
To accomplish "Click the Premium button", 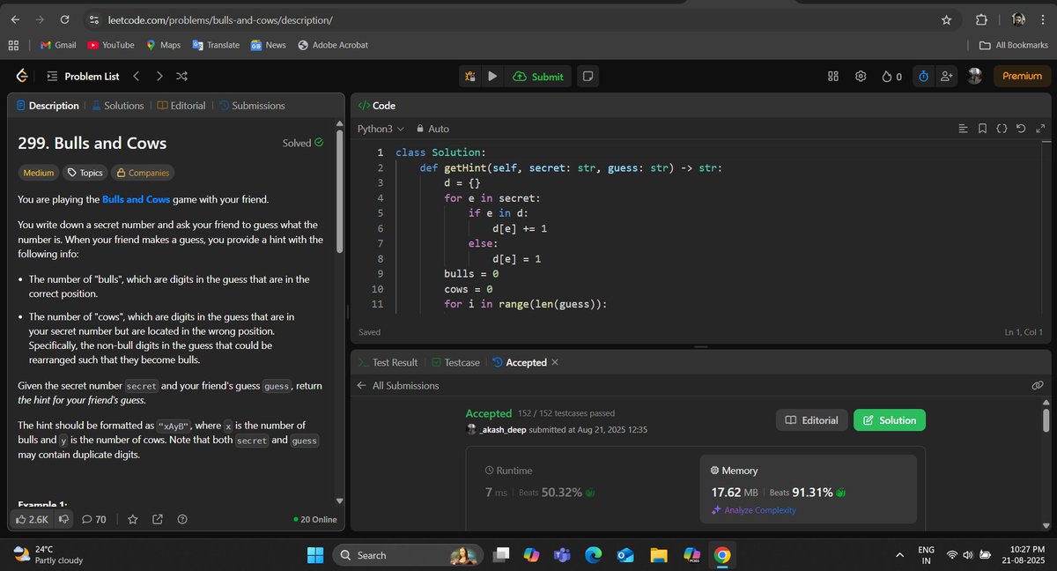I will [x=1022, y=77].
